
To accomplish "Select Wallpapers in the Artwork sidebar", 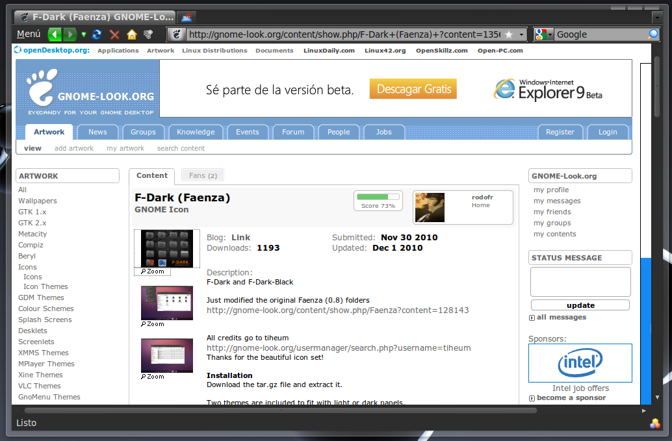I will tap(38, 201).
